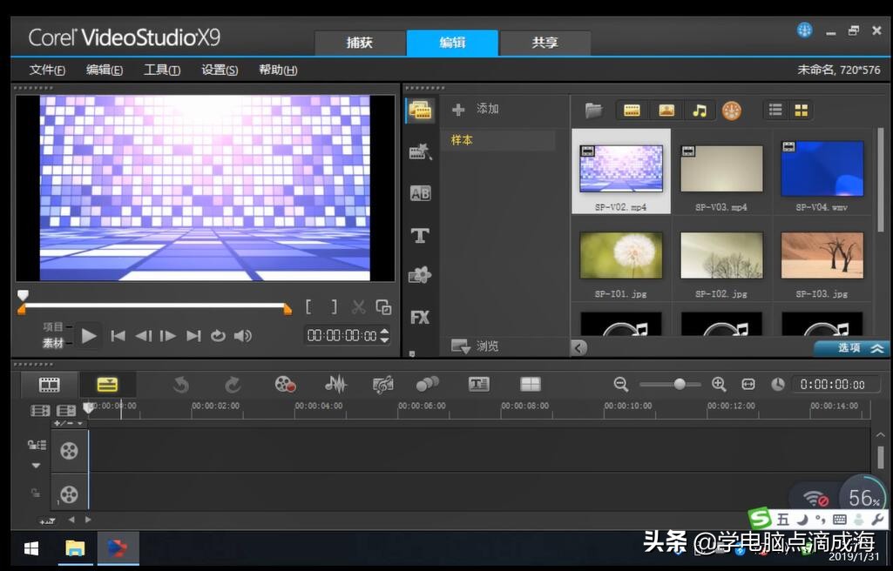Switch to the 共享 share tab
The height and width of the screenshot is (571, 893).
point(545,43)
